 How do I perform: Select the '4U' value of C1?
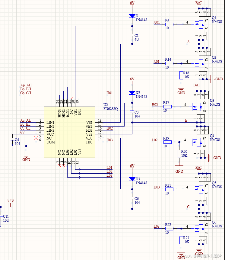(137, 40)
